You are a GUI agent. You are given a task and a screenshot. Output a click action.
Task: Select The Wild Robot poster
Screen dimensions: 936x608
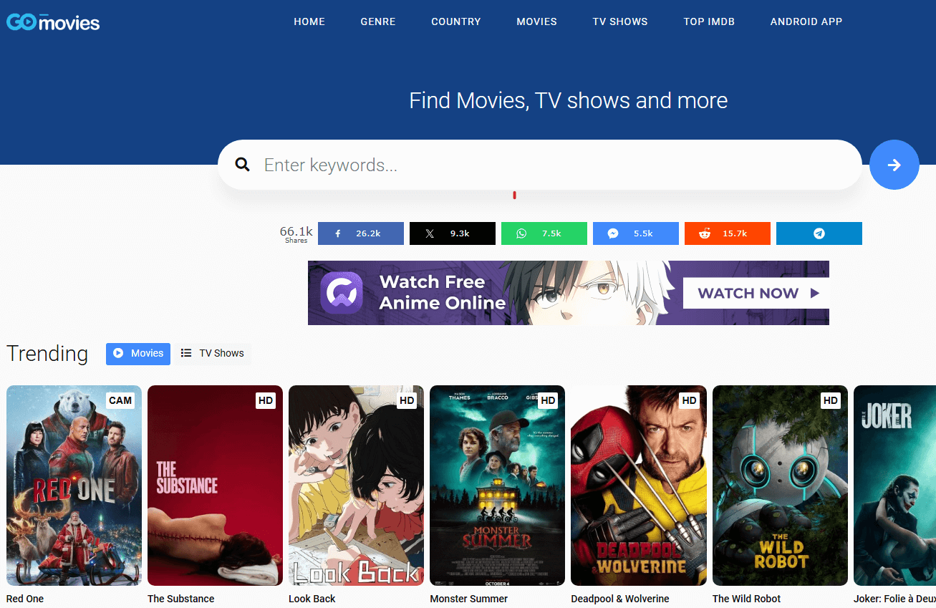pyautogui.click(x=780, y=486)
